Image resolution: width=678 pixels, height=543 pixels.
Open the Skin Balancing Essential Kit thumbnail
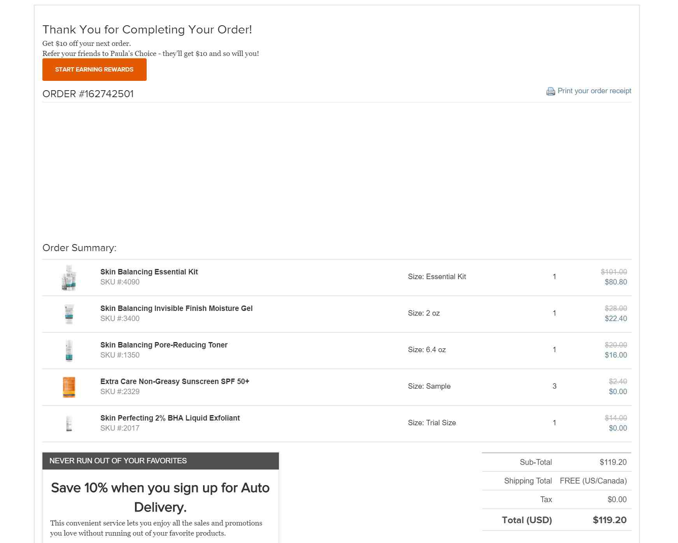point(69,278)
